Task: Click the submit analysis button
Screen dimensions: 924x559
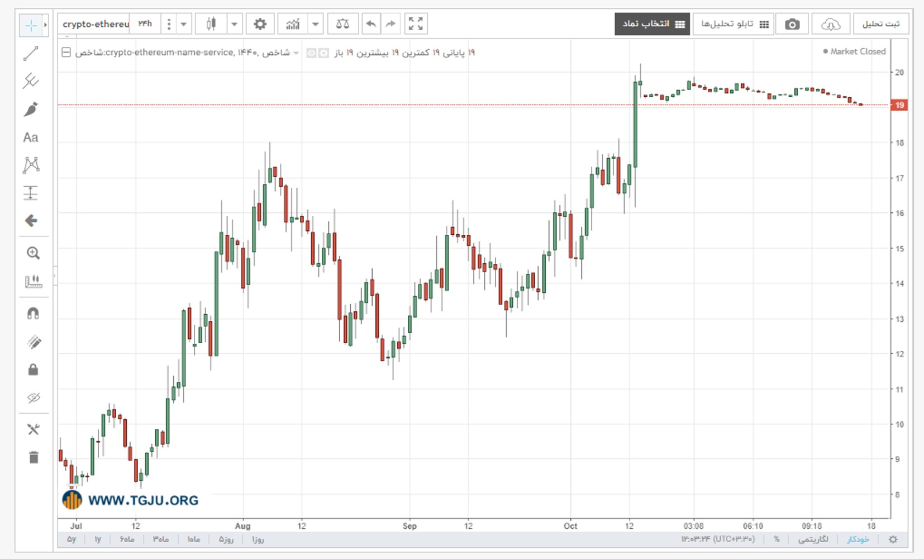Action: [881, 24]
